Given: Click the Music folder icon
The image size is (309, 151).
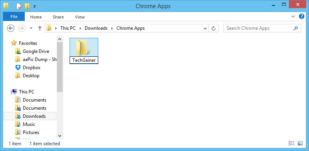Looking at the screenshot, I should (18, 124).
